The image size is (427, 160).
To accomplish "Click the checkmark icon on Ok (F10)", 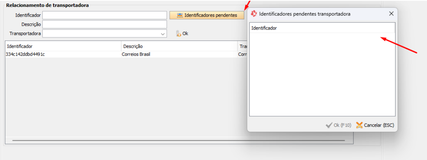I will pyautogui.click(x=329, y=125).
